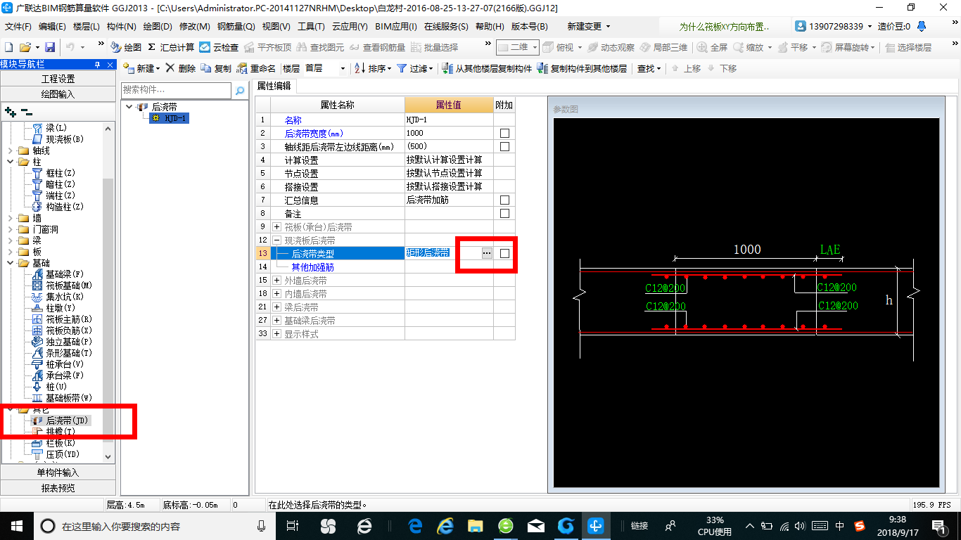
Task: Open the 构件(N) menu
Action: pyautogui.click(x=122, y=27)
